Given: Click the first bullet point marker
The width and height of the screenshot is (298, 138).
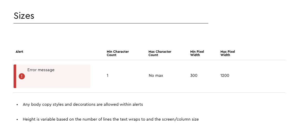Looking at the screenshot, I should coord(17,105).
